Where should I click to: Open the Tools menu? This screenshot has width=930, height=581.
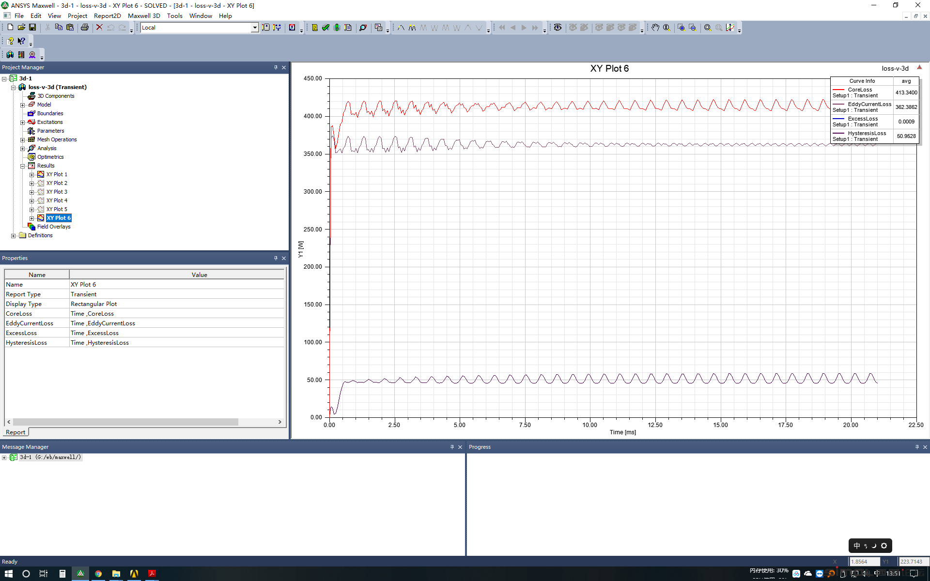[175, 15]
